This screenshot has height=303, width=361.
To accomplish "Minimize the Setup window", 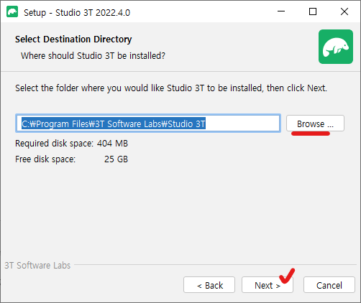I will [x=281, y=11].
